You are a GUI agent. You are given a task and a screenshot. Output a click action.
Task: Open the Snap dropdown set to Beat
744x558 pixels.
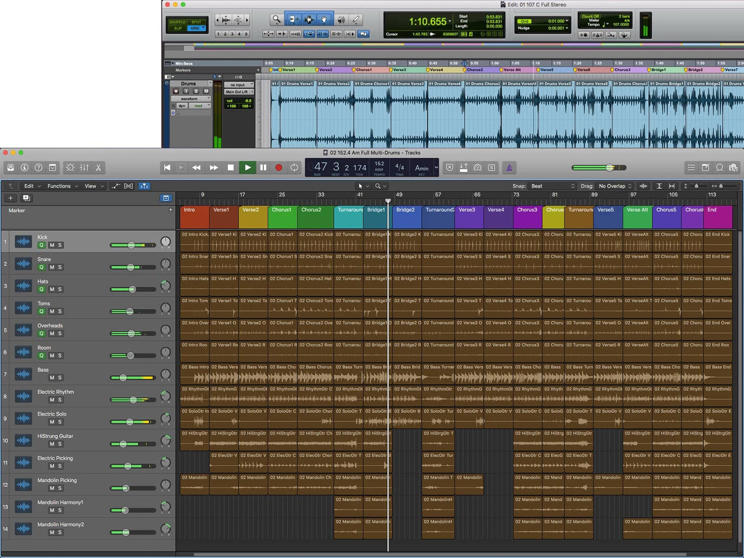pos(553,186)
